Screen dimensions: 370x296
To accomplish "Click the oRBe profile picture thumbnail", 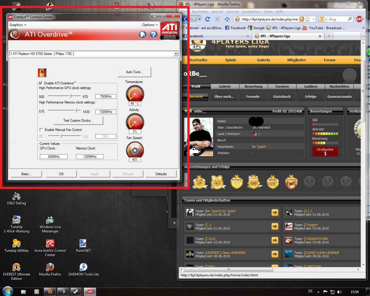I will (x=198, y=137).
